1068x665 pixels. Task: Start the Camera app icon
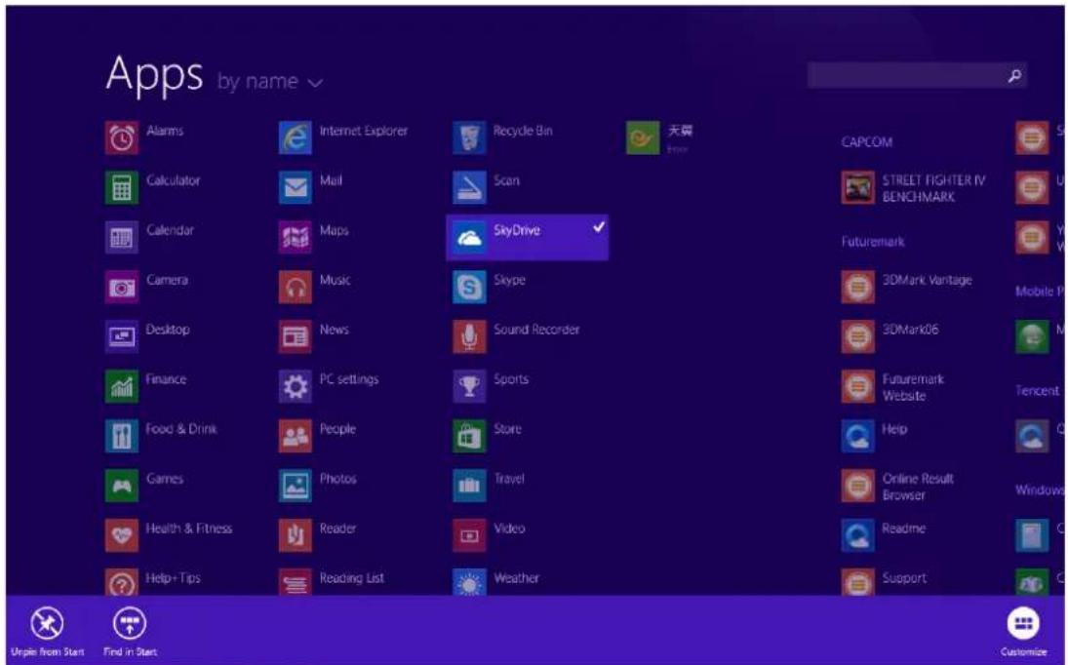pyautogui.click(x=121, y=288)
